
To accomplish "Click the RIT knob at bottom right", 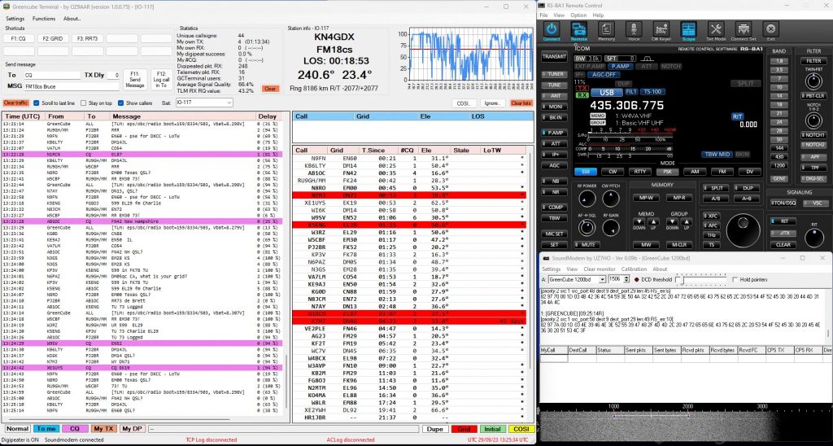I will click(x=813, y=238).
